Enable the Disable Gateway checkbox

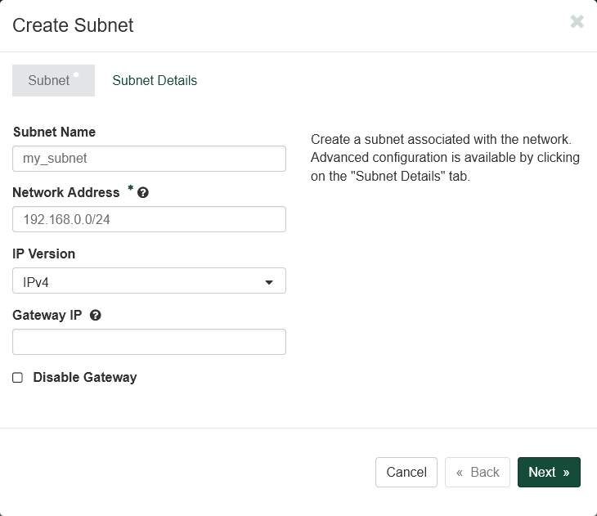tap(18, 378)
